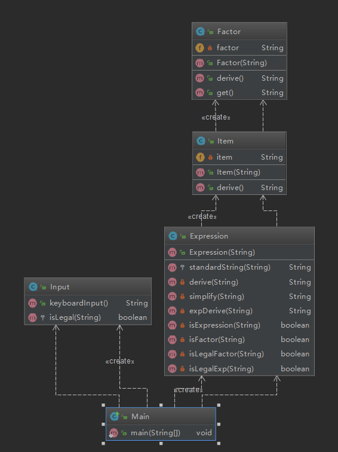Image resolution: width=338 pixels, height=452 pixels.
Task: Select the derive() method in the Item class
Action: click(239, 188)
